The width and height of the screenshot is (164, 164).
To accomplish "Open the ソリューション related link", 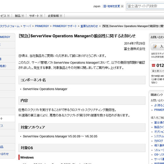I will pos(159,150).
